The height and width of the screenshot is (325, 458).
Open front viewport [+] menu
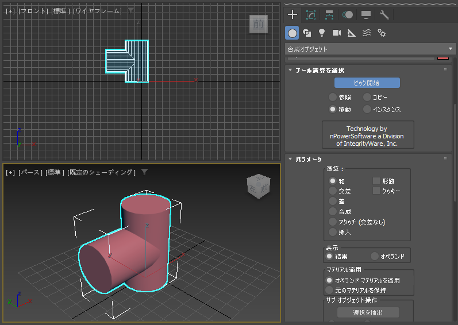[10, 11]
